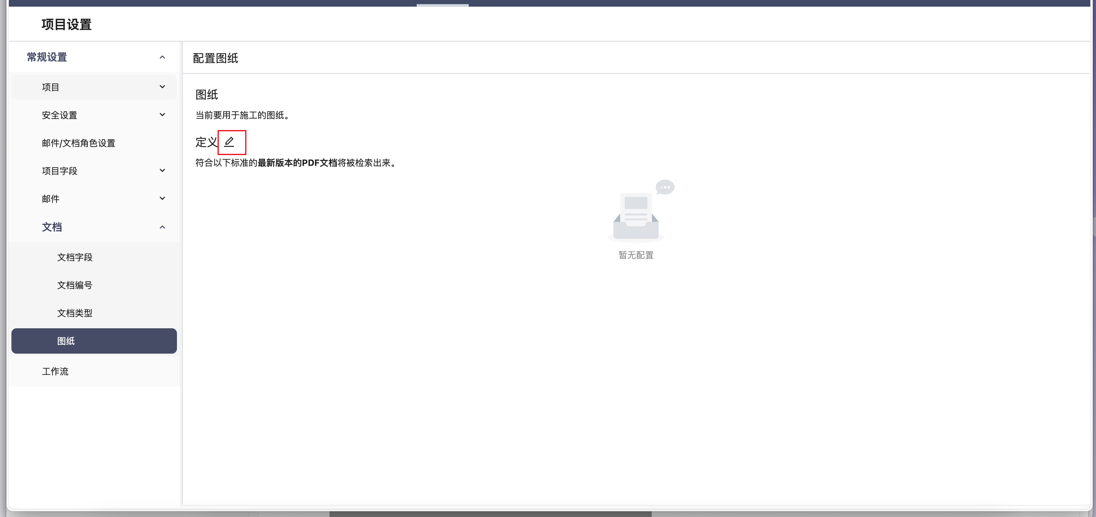Open 邮件/文档角色设置 settings page
Image resolution: width=1096 pixels, height=517 pixels.
tap(79, 143)
